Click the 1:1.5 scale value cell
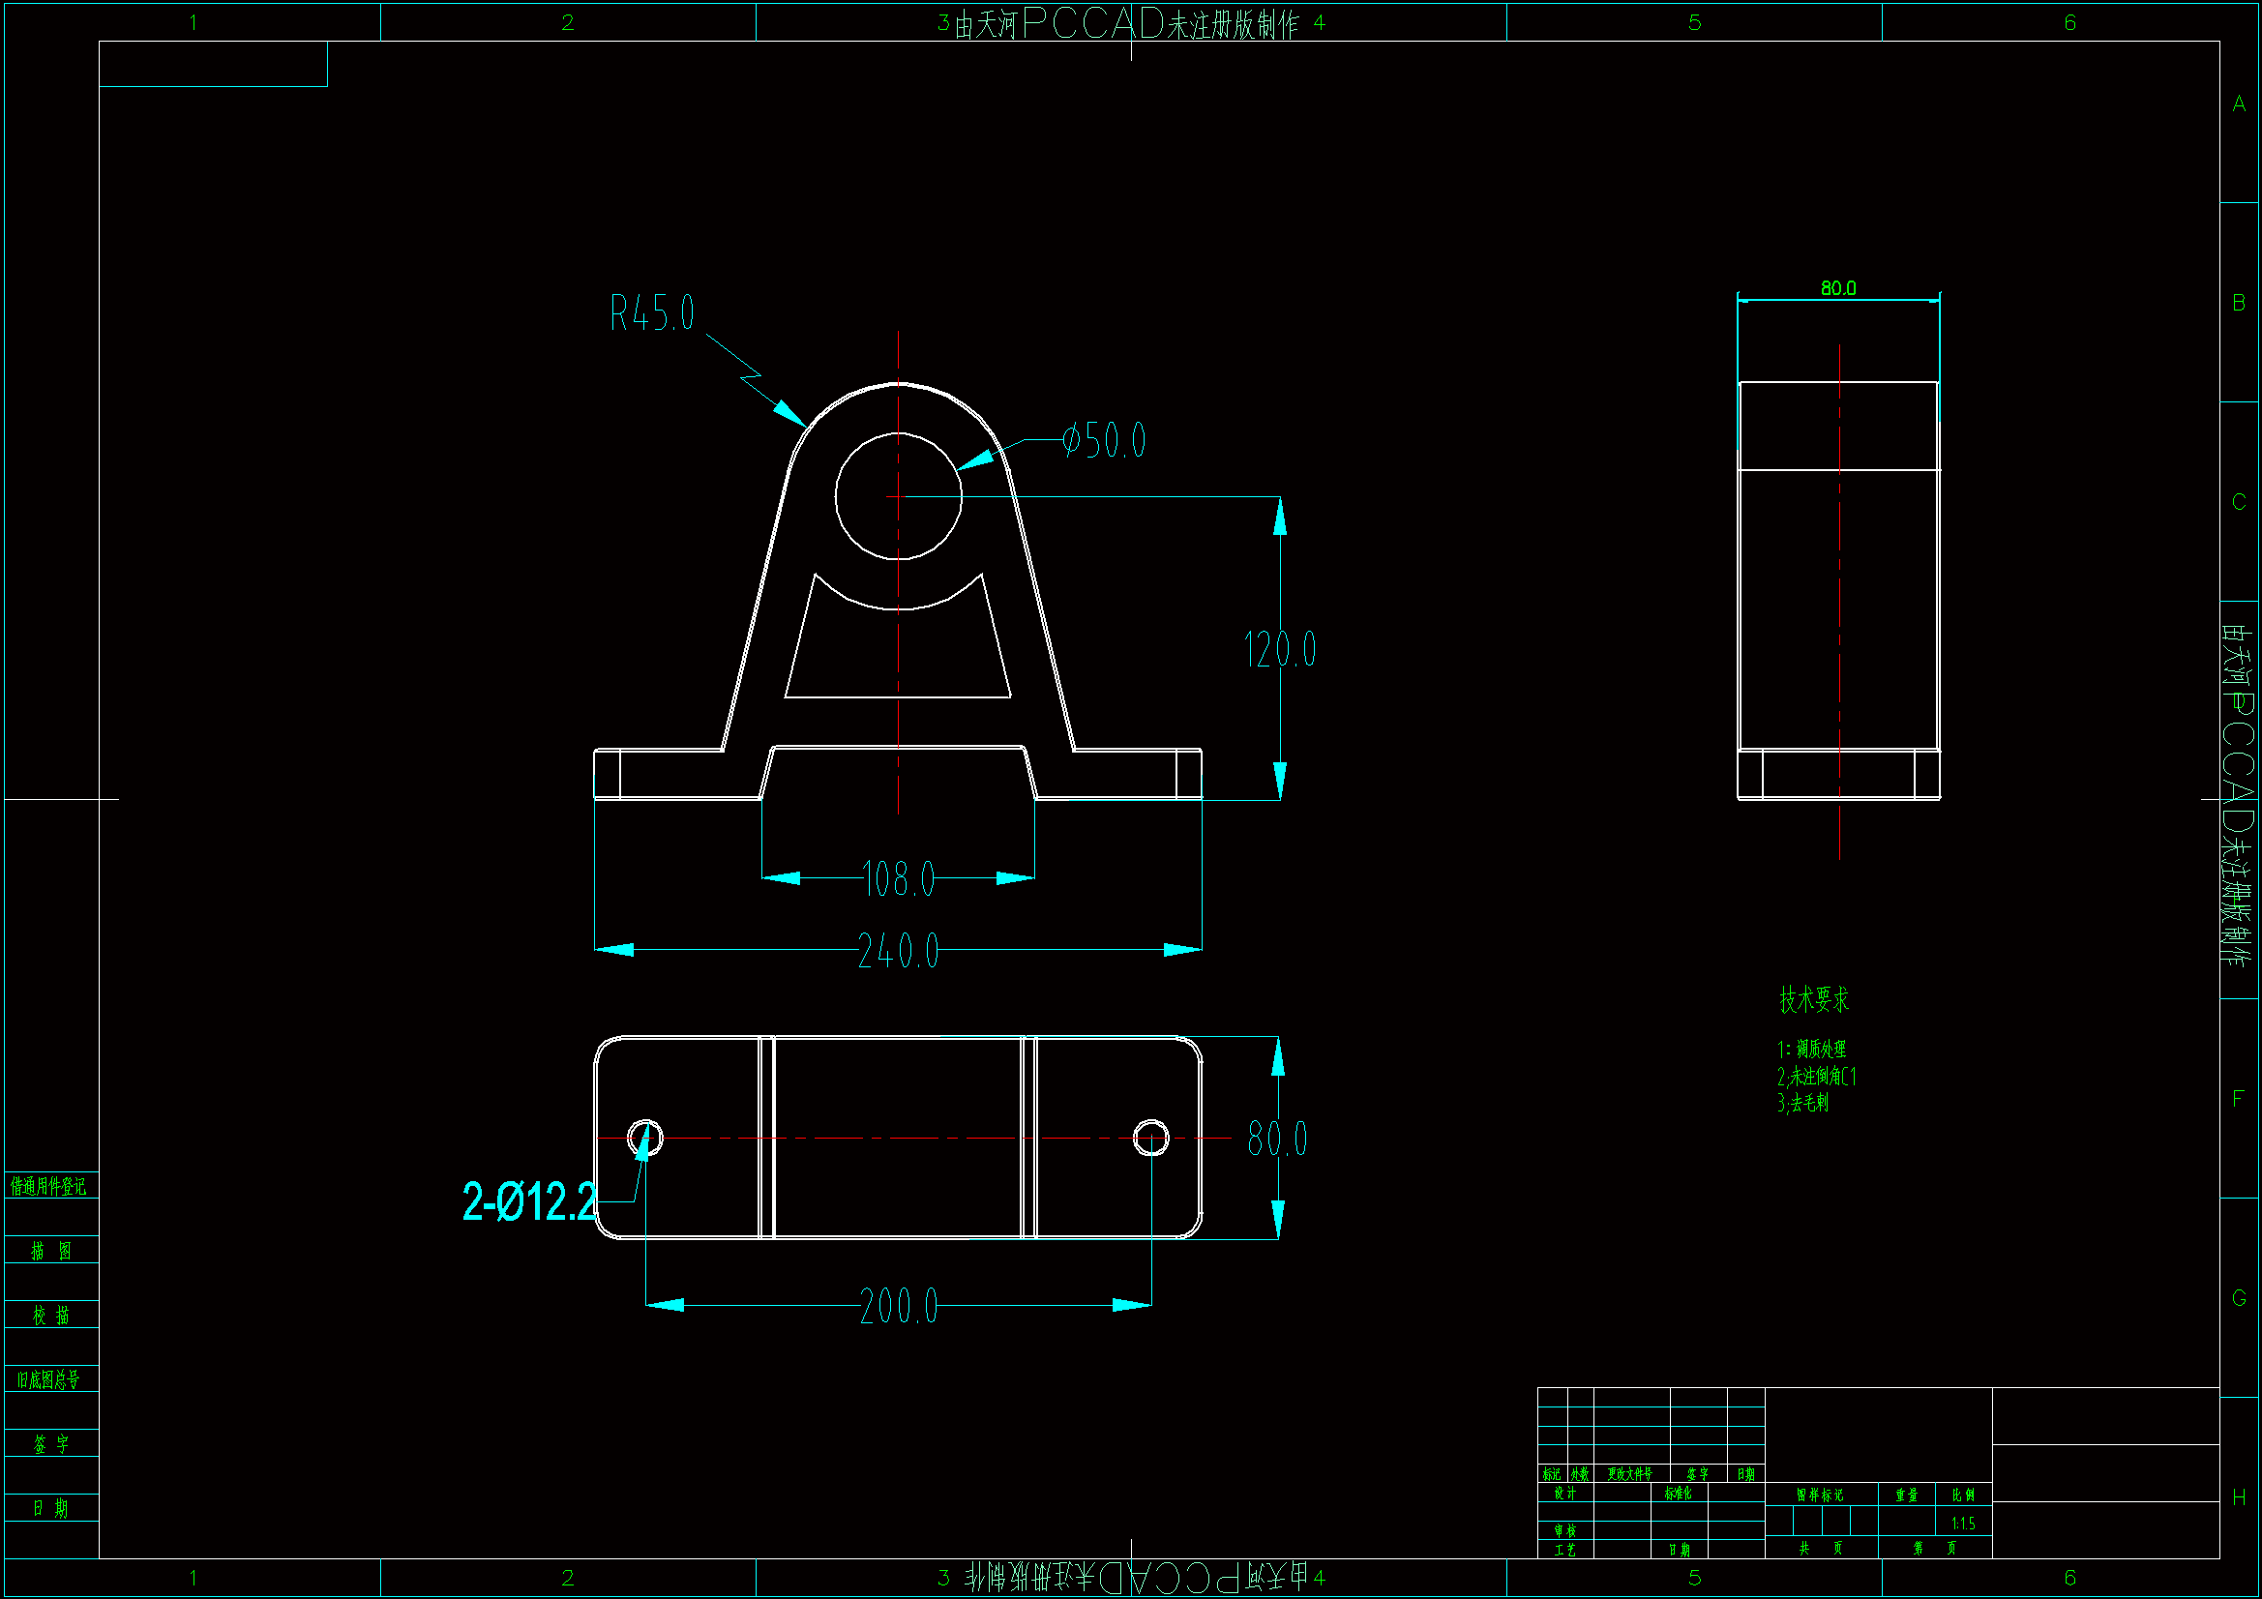This screenshot has width=2262, height=1599. [x=1962, y=1525]
